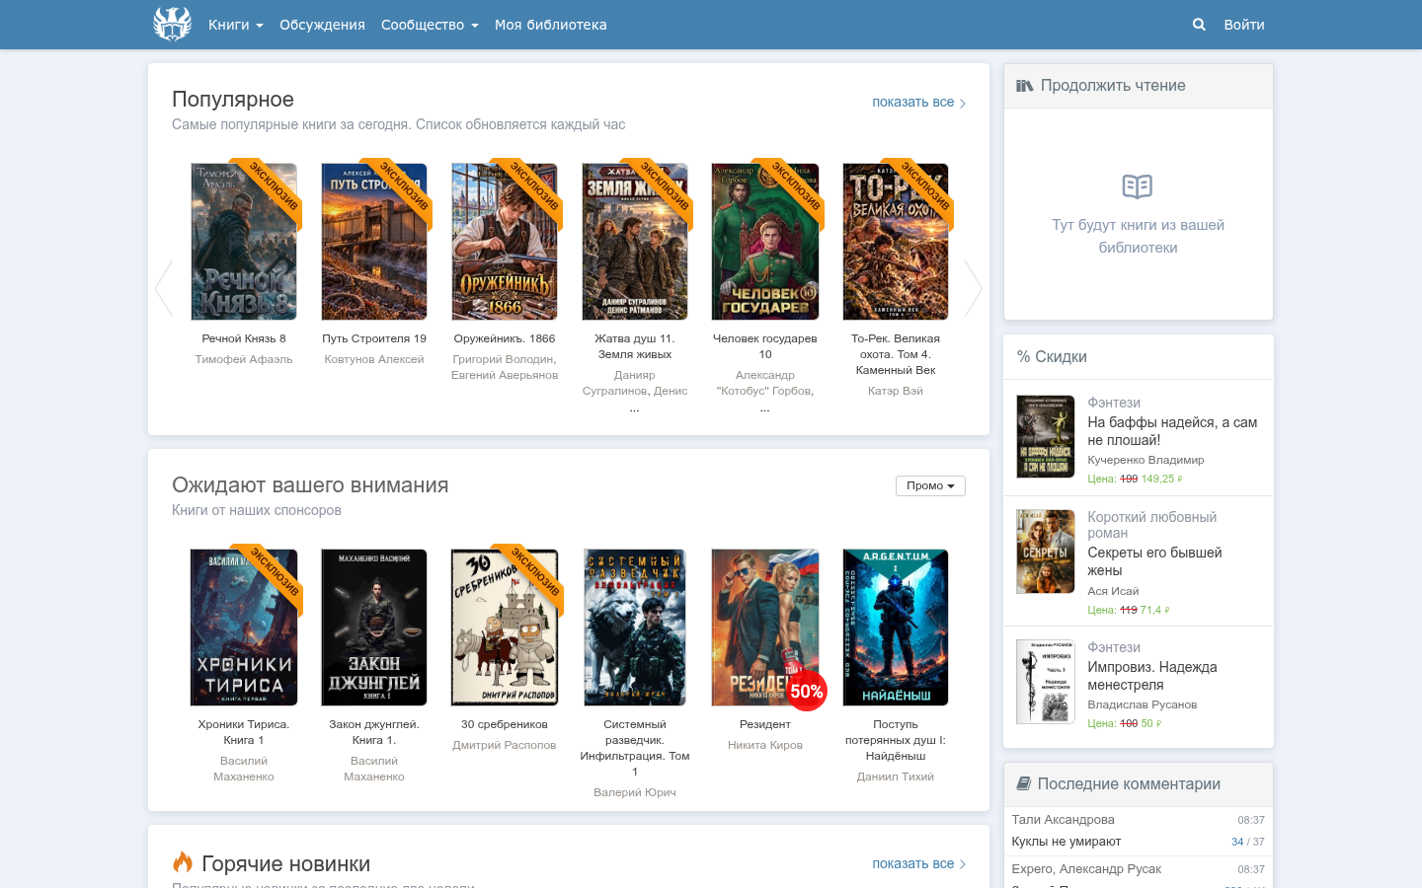Click author link Никита Киров
This screenshot has width=1422, height=888.
(x=765, y=745)
